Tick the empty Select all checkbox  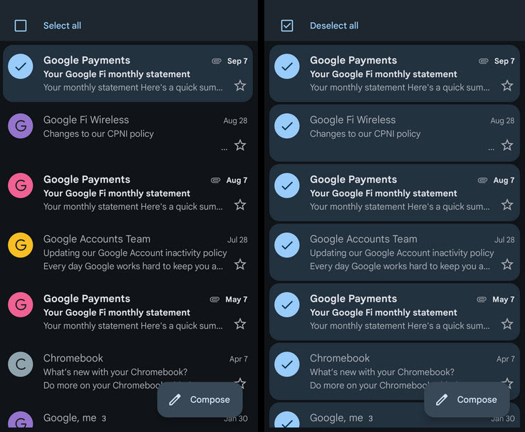coord(21,26)
